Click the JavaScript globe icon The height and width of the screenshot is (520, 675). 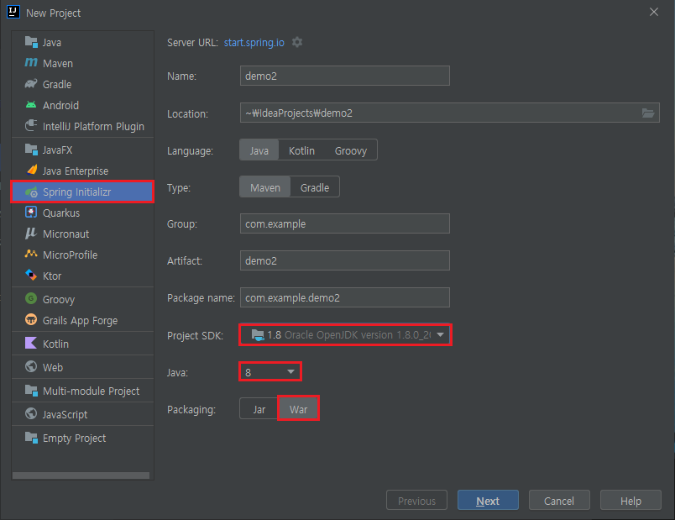(x=31, y=413)
